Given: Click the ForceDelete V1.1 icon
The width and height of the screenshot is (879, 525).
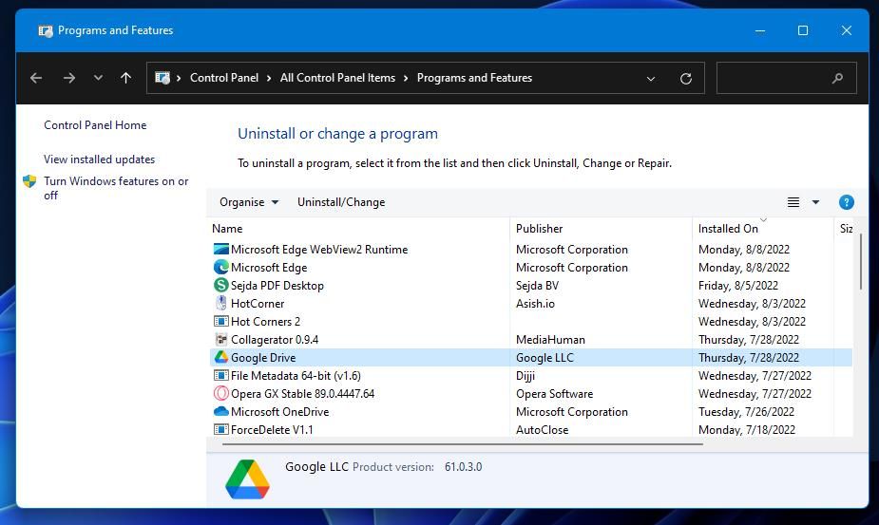Looking at the screenshot, I should [x=221, y=430].
